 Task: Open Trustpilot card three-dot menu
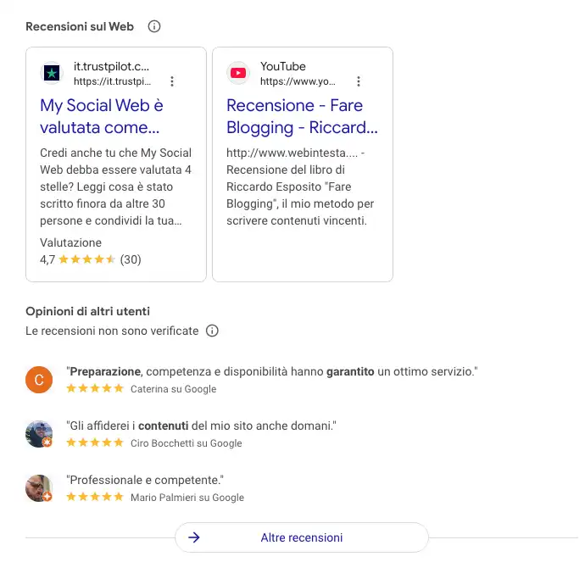[172, 81]
